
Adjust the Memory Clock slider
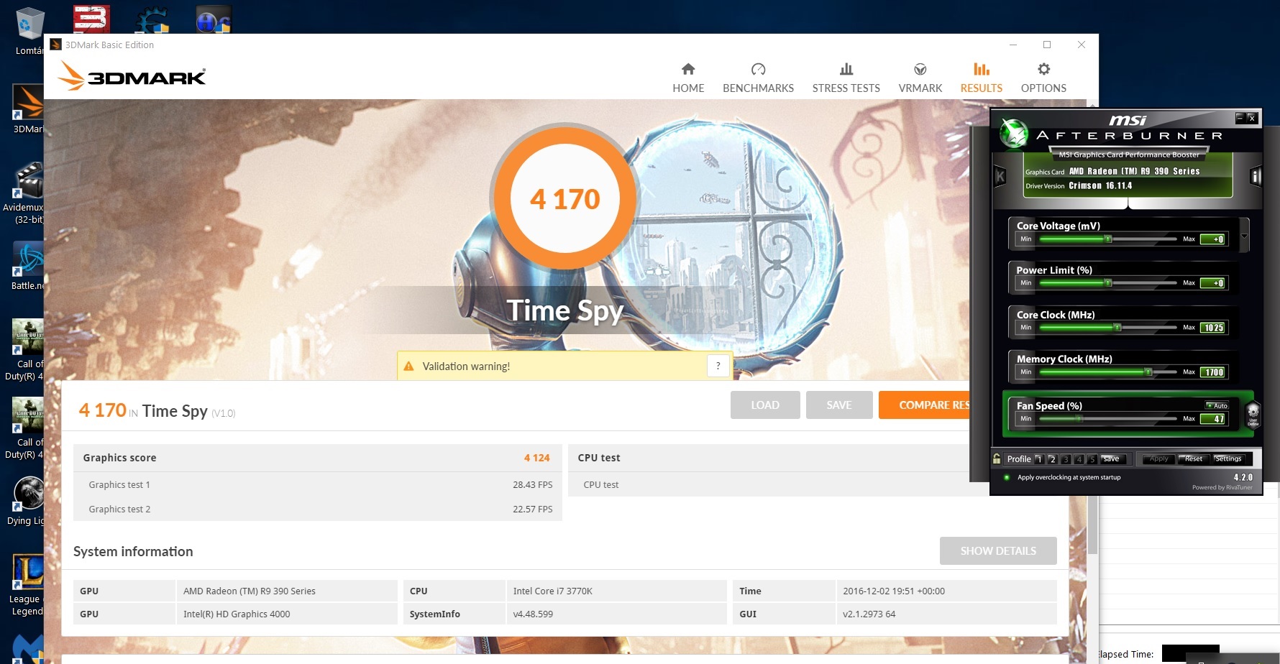(x=1108, y=372)
